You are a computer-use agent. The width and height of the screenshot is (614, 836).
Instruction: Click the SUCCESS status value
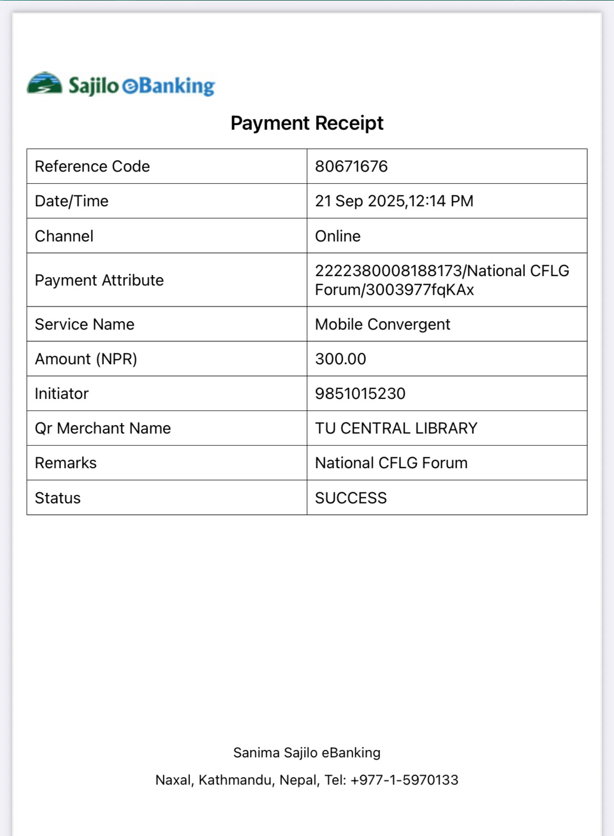coord(351,498)
